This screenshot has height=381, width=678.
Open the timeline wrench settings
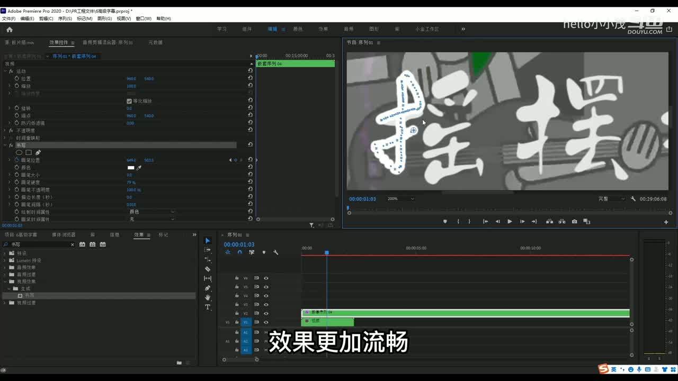tap(275, 252)
